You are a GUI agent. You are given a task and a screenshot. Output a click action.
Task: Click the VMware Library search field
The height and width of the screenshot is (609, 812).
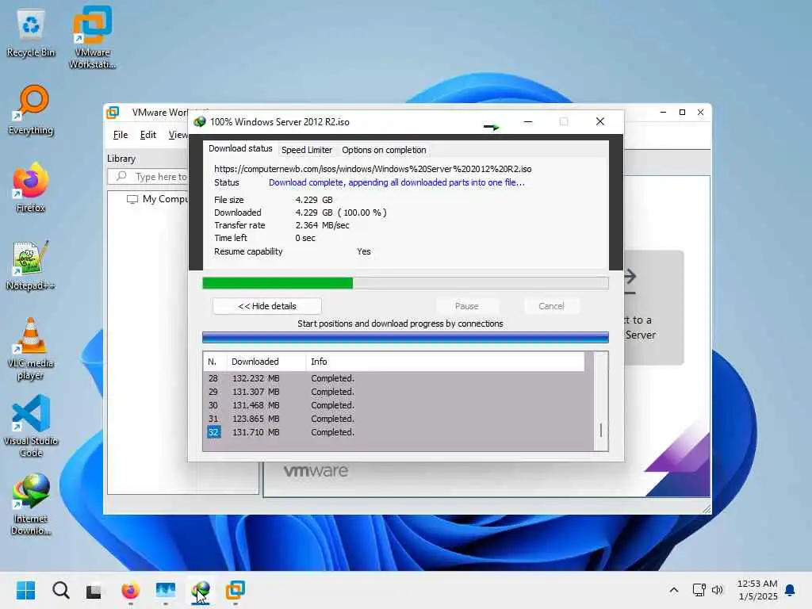148,177
